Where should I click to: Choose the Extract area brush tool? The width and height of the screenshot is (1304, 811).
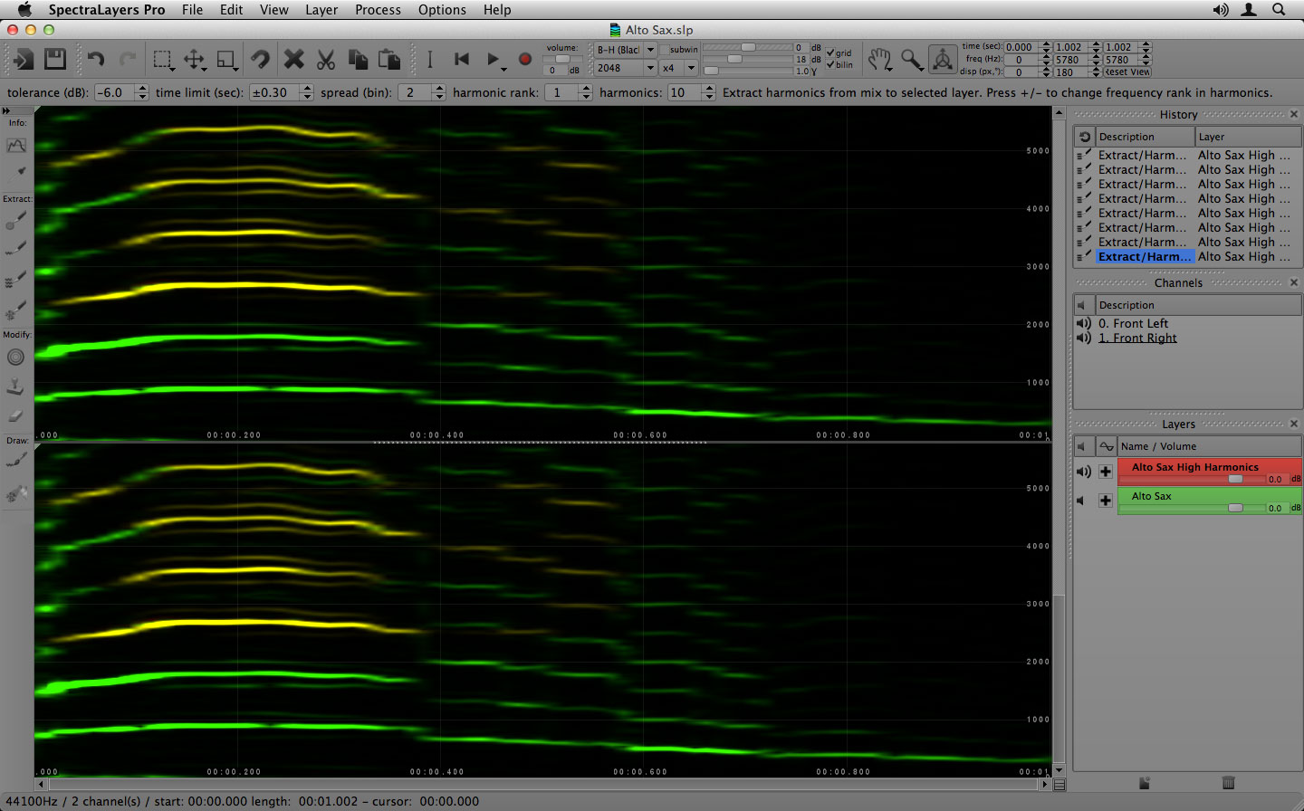(x=15, y=220)
